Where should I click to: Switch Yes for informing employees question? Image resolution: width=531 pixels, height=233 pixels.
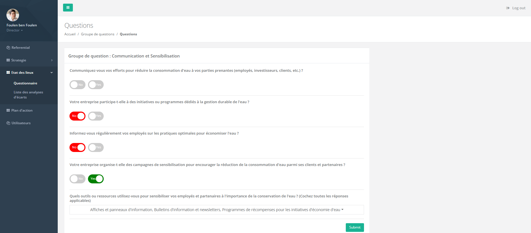tap(96, 147)
